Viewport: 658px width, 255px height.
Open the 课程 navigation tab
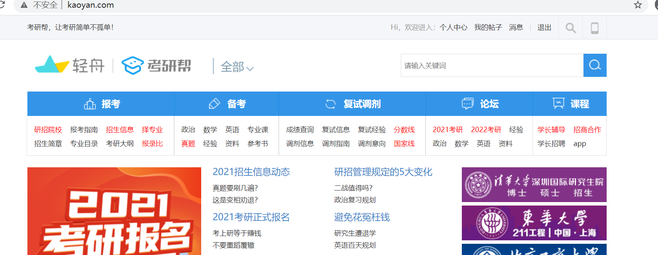570,104
